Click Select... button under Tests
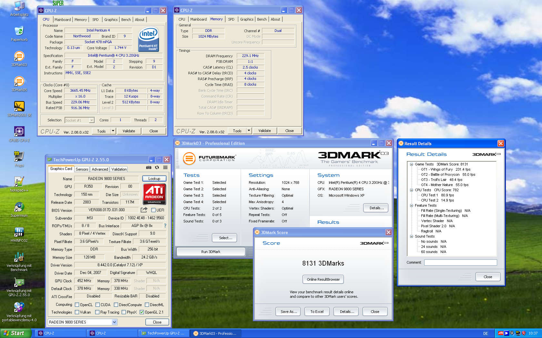 [225, 238]
